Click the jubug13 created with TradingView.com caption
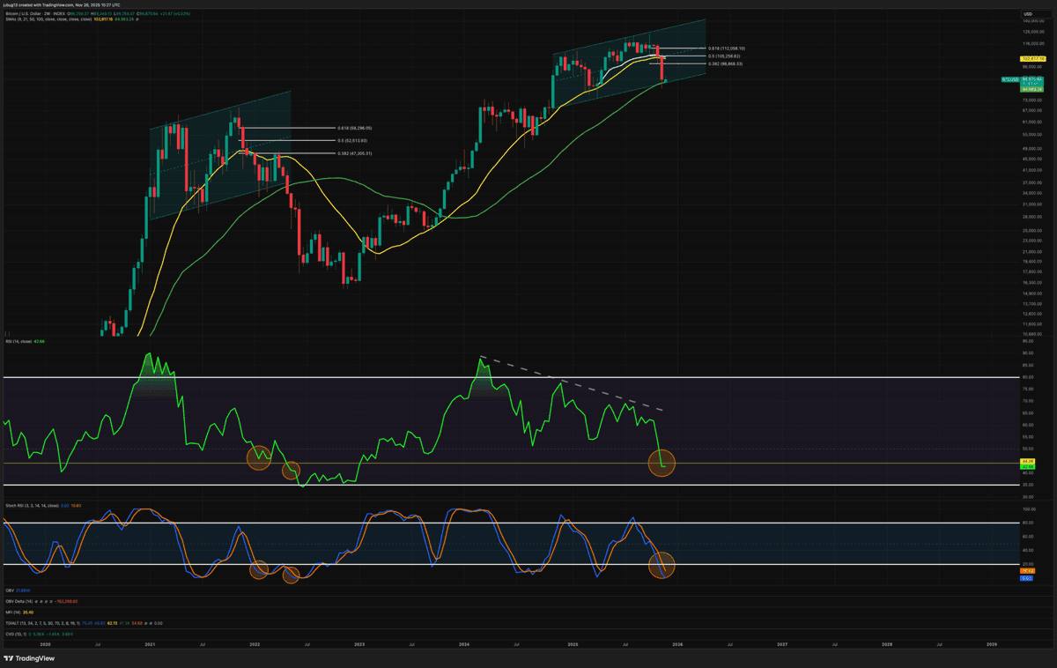This screenshot has height=668, width=1057. pos(63,4)
